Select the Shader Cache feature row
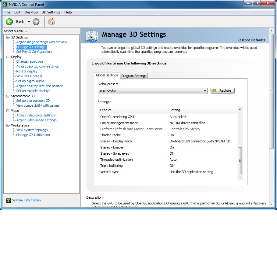The height and width of the screenshot is (268, 277). click(x=168, y=135)
